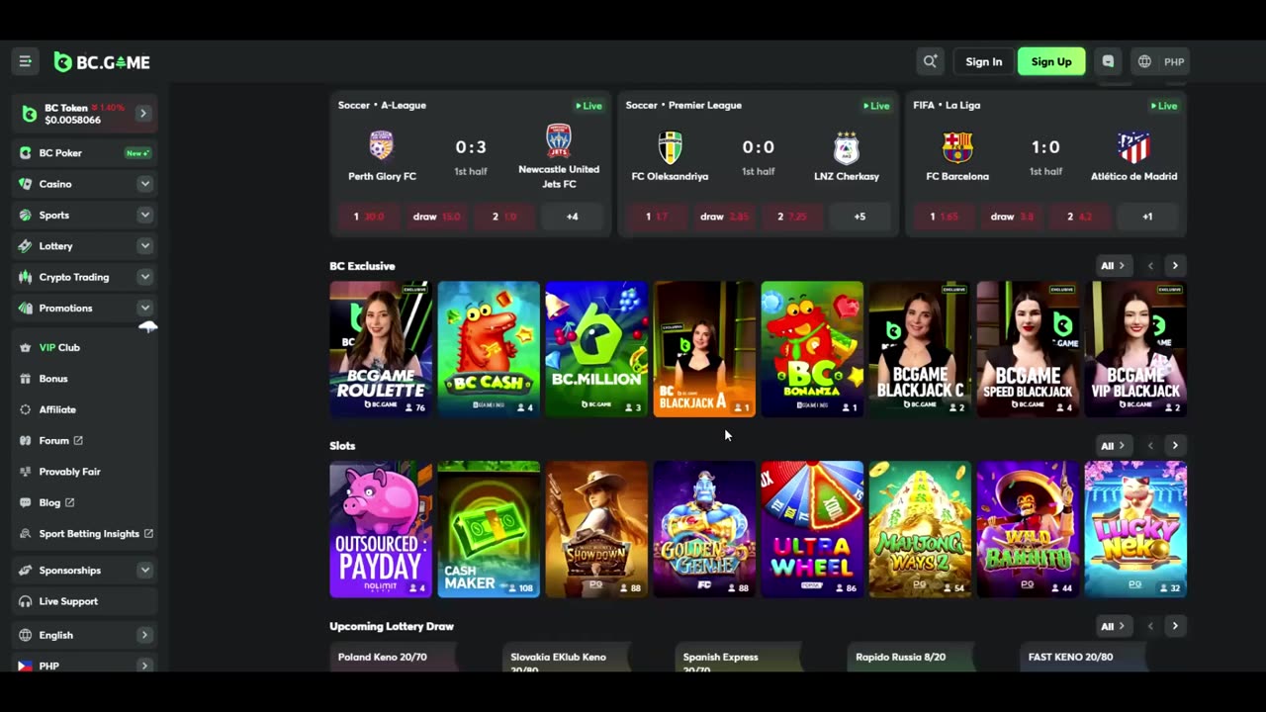Open BC Cash game thumbnail
Image resolution: width=1266 pixels, height=712 pixels.
[x=489, y=349]
